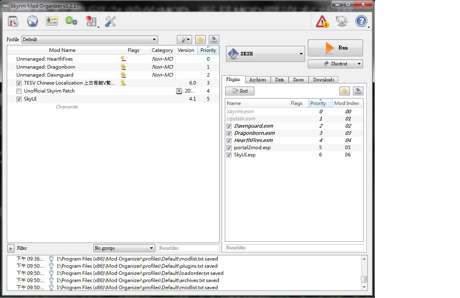
Task: Enable the Unofficial Skyrim Patch checkbox
Action: [19, 91]
